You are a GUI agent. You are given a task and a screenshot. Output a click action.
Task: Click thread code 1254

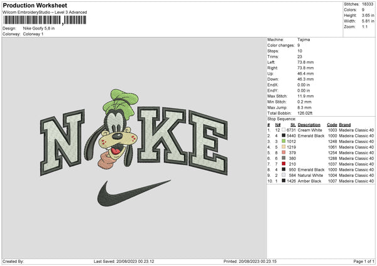point(332,152)
